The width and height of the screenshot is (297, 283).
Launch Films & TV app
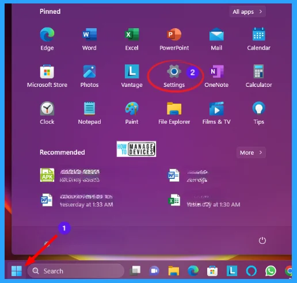[216, 113]
